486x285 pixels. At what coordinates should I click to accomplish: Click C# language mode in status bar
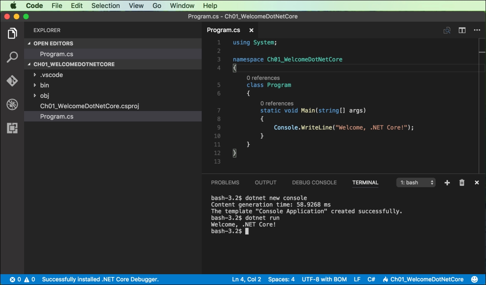(x=371, y=279)
